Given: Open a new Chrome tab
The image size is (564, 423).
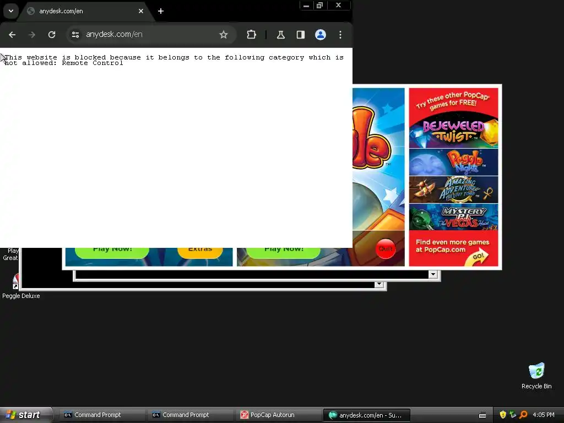Looking at the screenshot, I should (161, 11).
